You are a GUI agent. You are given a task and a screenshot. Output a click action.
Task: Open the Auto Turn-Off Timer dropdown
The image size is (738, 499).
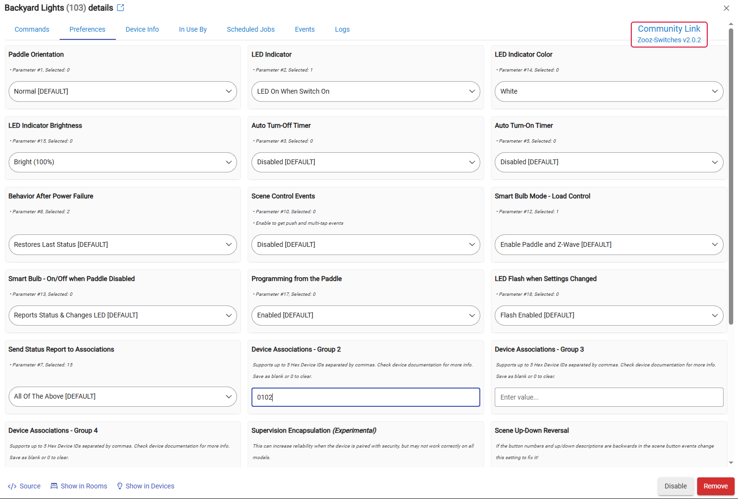click(x=365, y=162)
